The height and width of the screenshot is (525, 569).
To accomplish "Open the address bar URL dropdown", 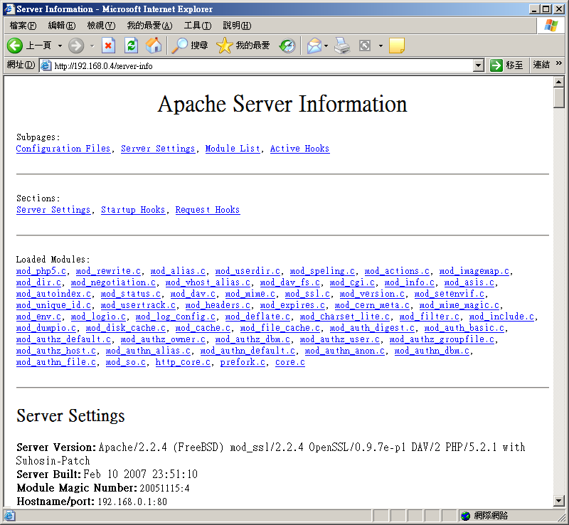I will click(x=479, y=65).
